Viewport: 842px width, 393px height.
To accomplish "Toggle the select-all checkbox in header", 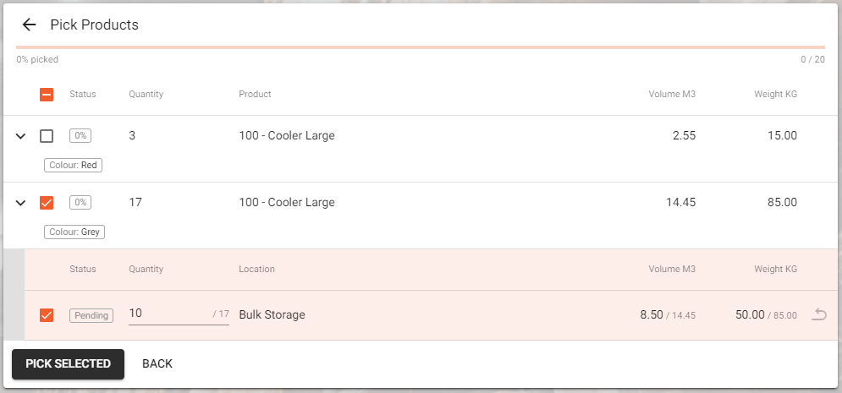I will 47,95.
